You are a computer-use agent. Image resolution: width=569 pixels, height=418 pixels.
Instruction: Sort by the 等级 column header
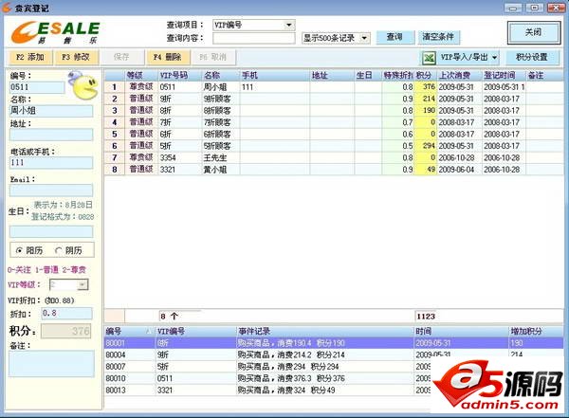[x=141, y=76]
